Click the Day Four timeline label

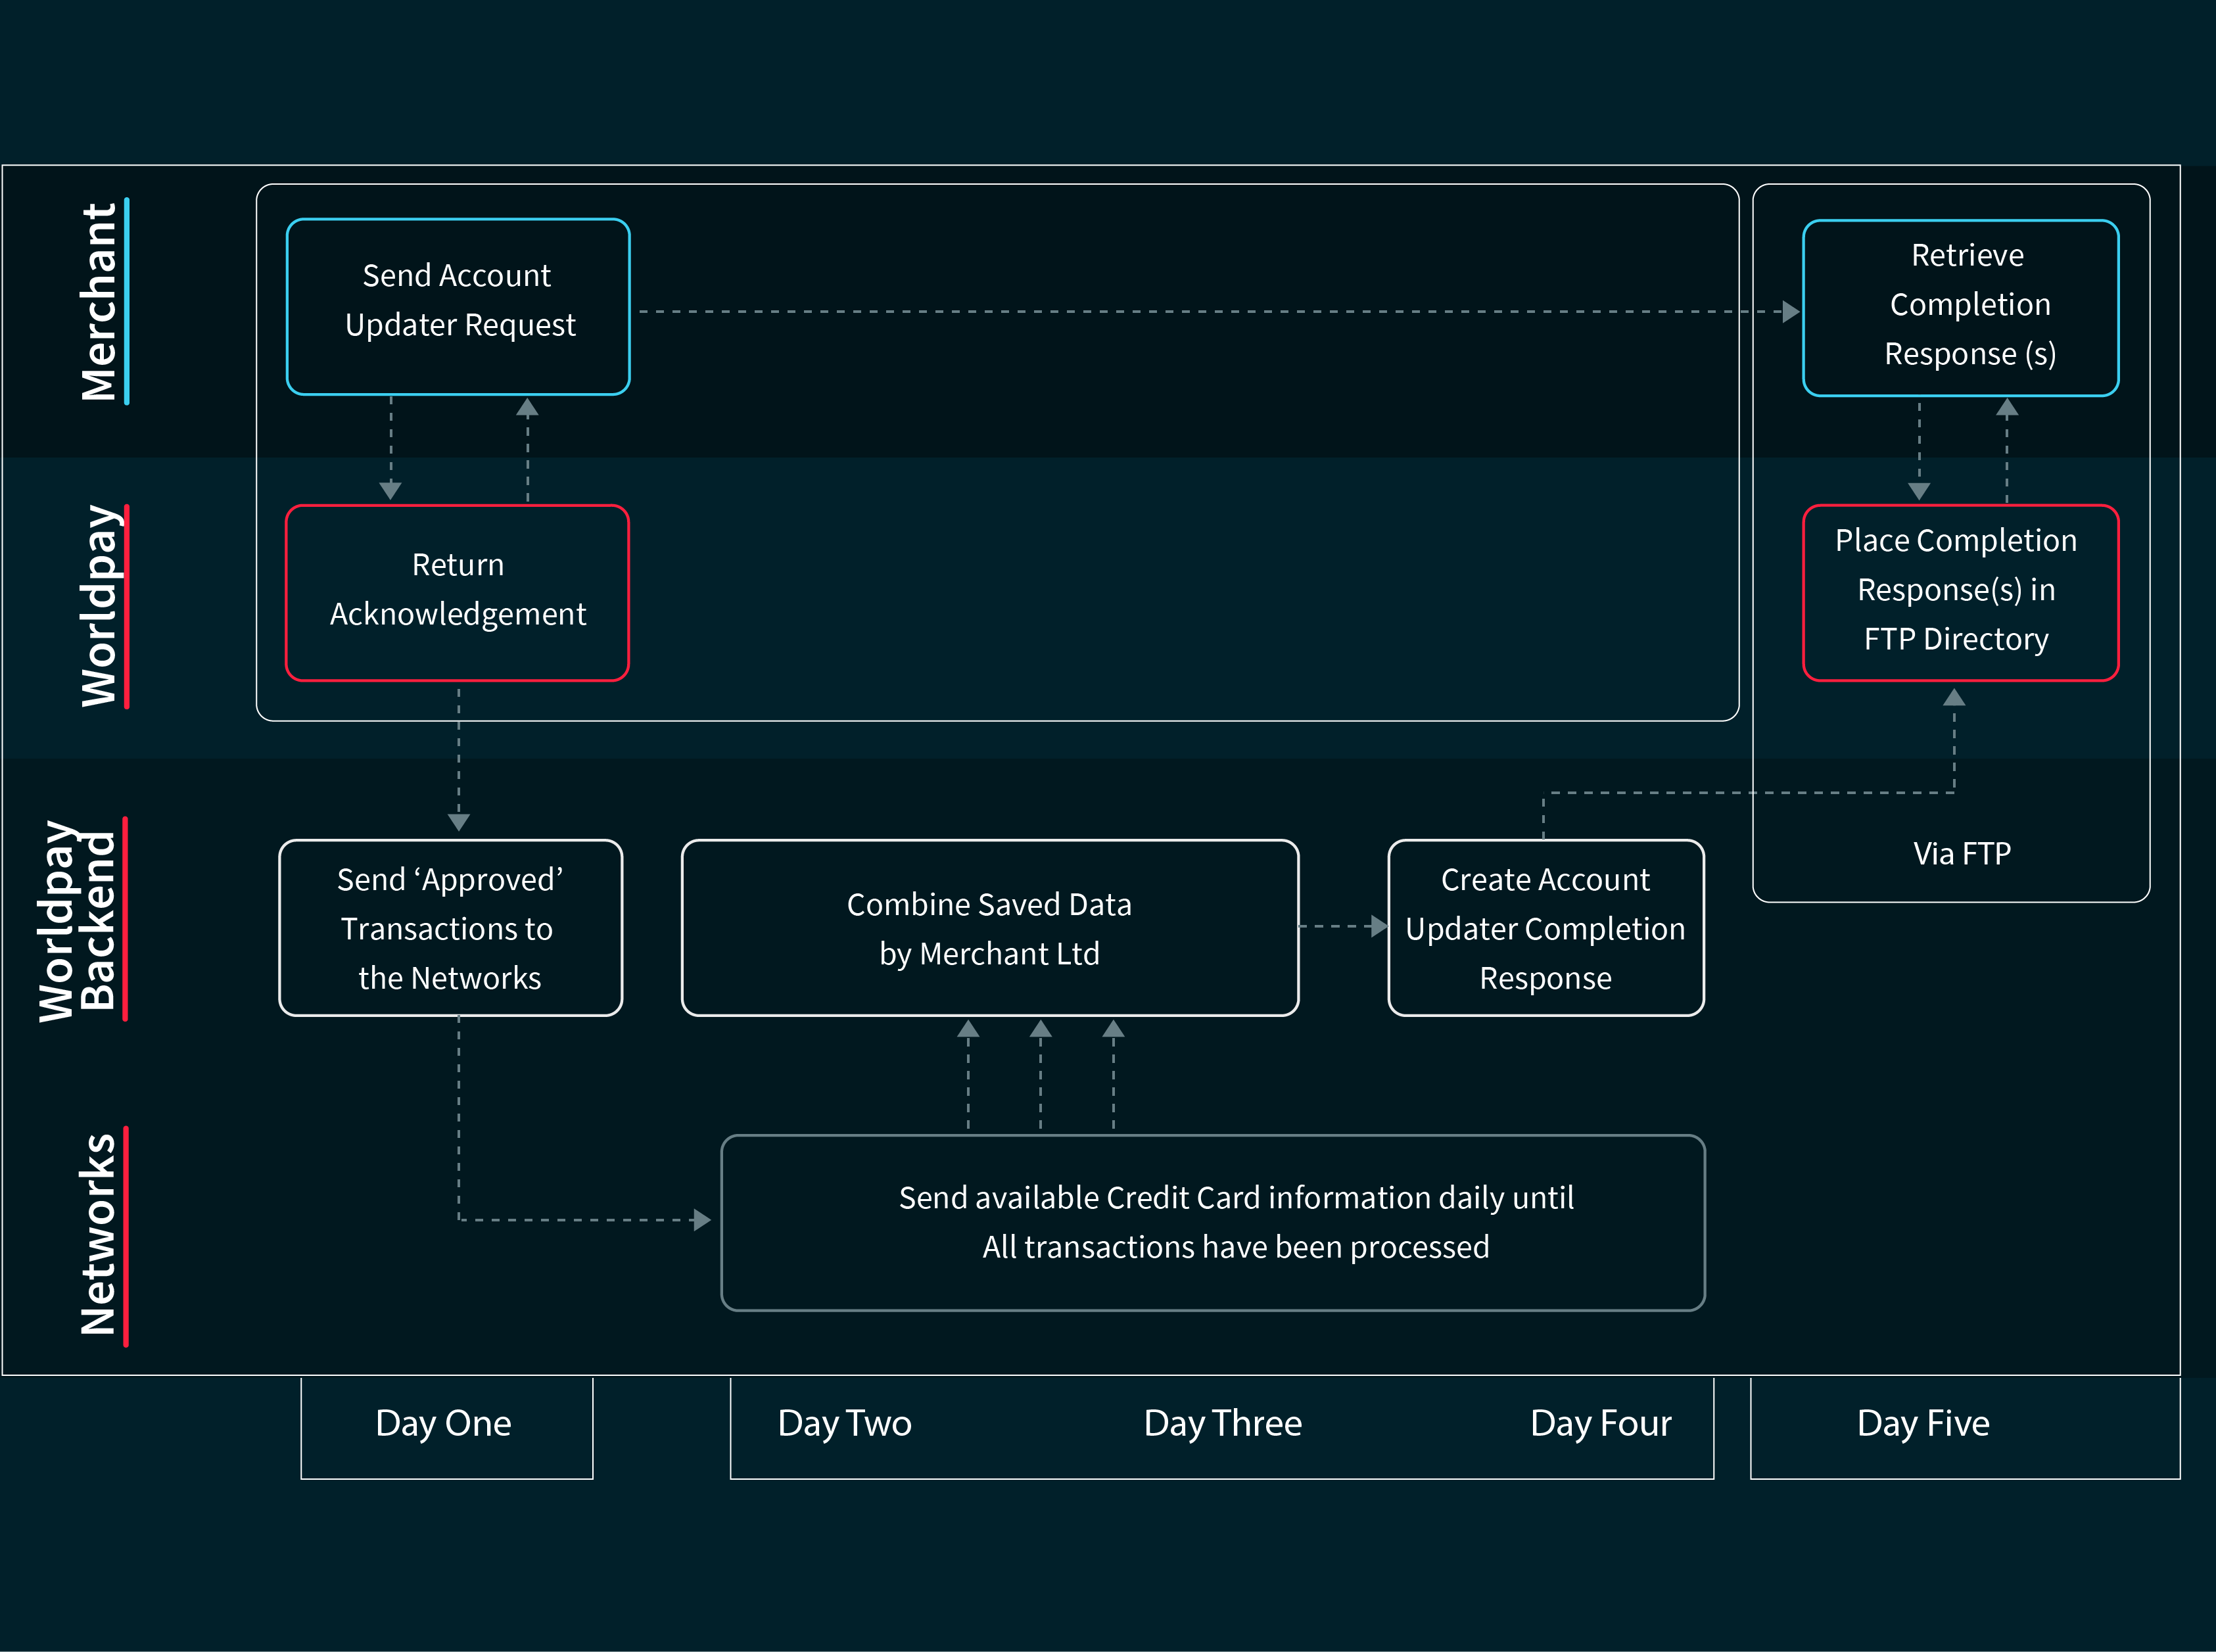tap(1600, 1423)
